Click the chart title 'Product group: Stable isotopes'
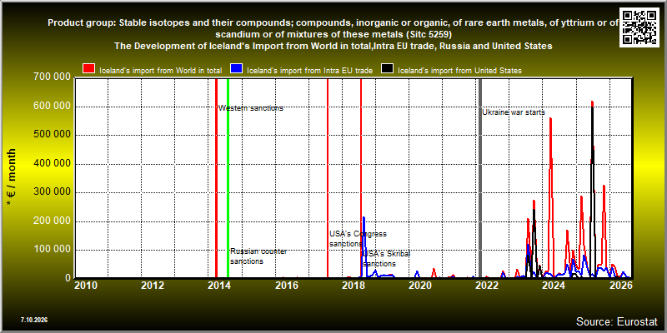The height and width of the screenshot is (333, 667). coord(333,28)
